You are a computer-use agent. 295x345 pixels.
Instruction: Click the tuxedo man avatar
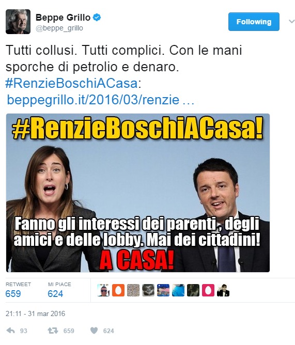click(223, 290)
